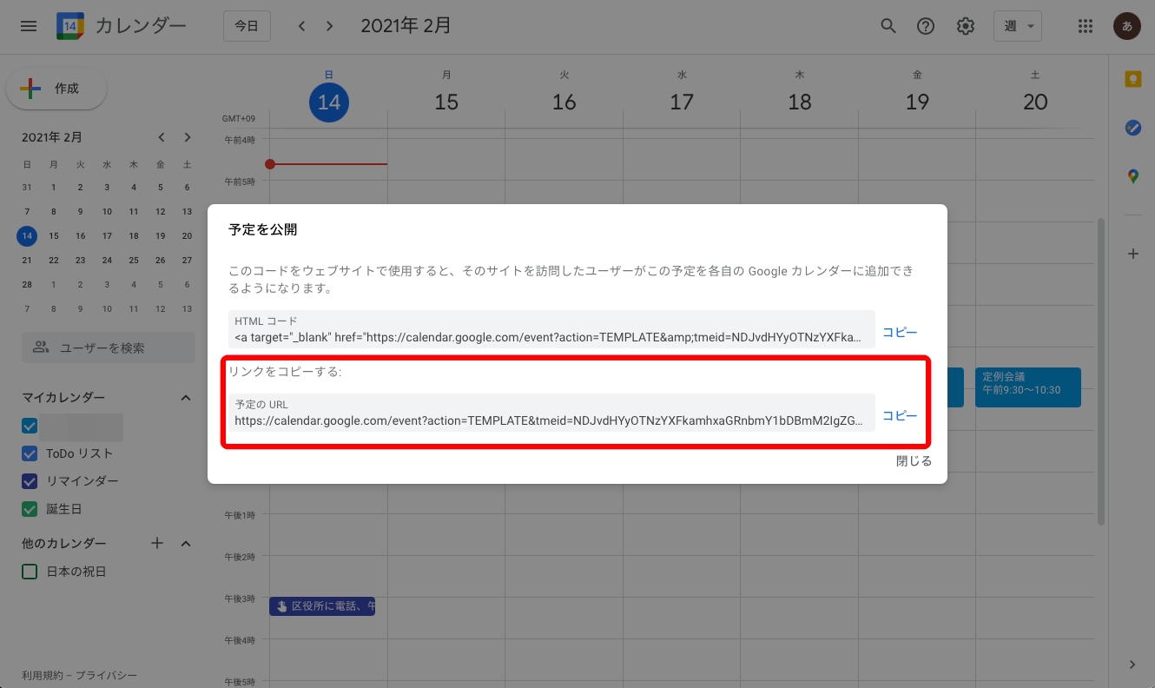Screen dimensions: 1155x688
Task: Open Google Tasks in side panel
Action: pos(1132,128)
